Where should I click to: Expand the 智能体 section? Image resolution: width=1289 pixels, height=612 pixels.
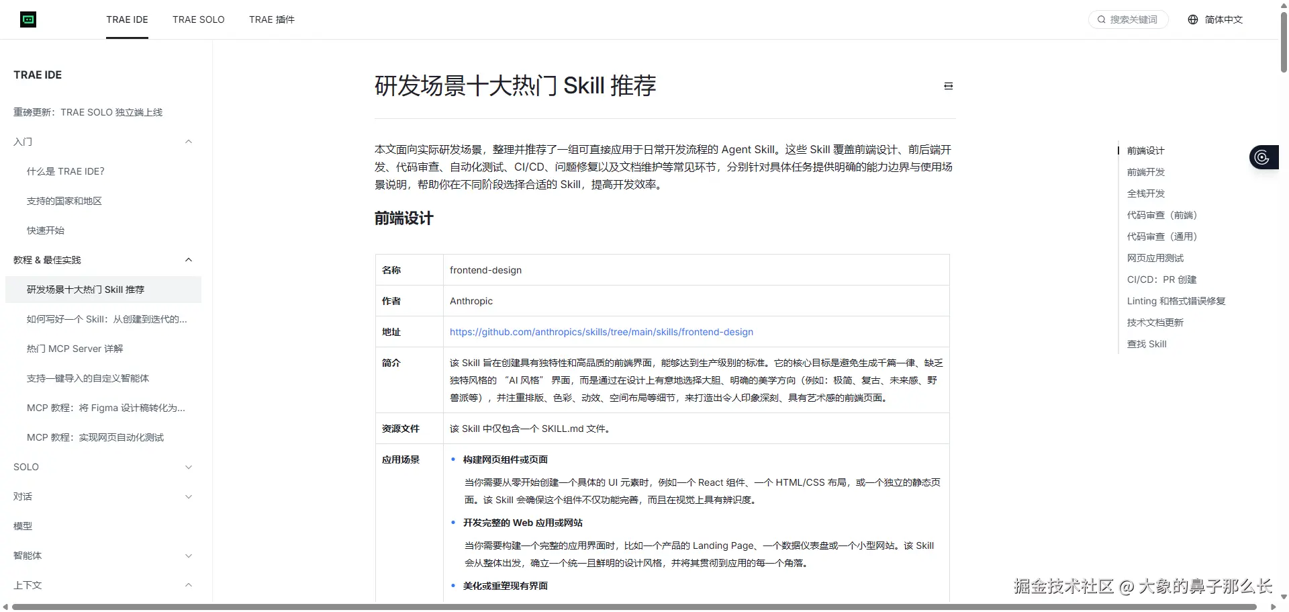189,556
